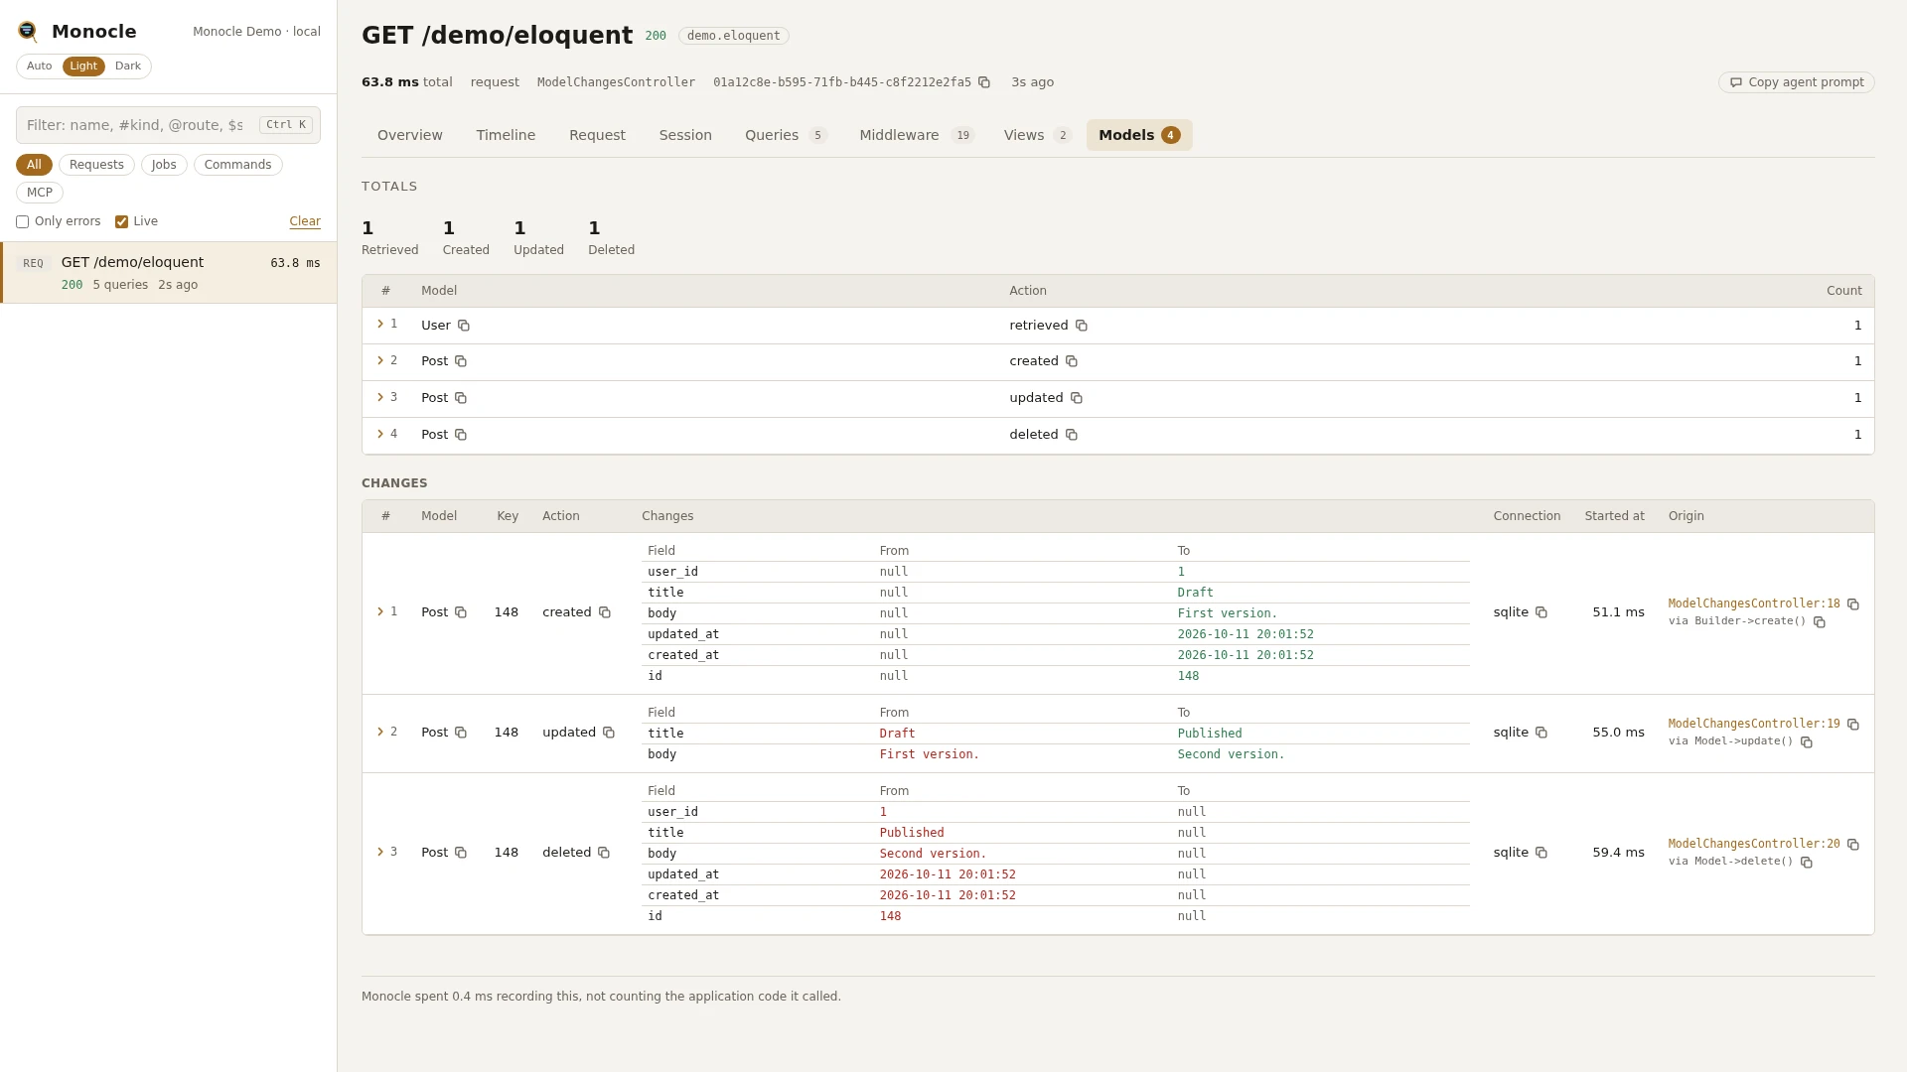Filter the list by Requests
The width and height of the screenshot is (1907, 1072).
click(x=96, y=165)
